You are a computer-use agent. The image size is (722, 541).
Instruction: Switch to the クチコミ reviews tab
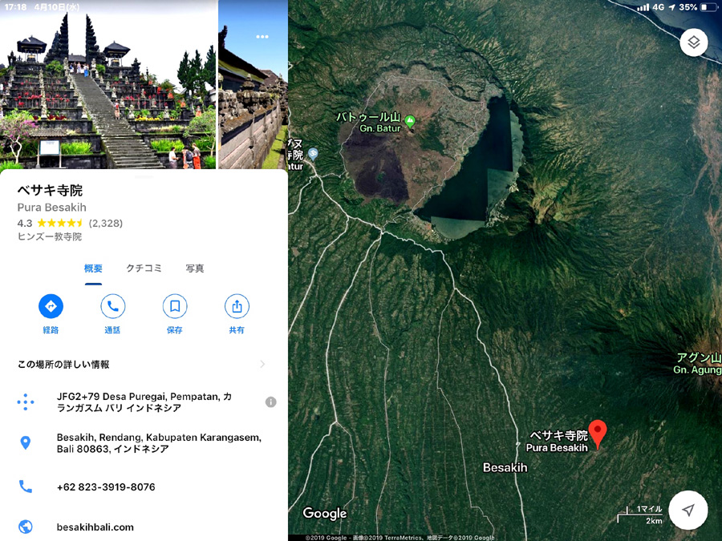[144, 268]
